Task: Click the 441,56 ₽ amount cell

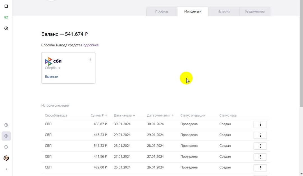Action: tap(100, 156)
